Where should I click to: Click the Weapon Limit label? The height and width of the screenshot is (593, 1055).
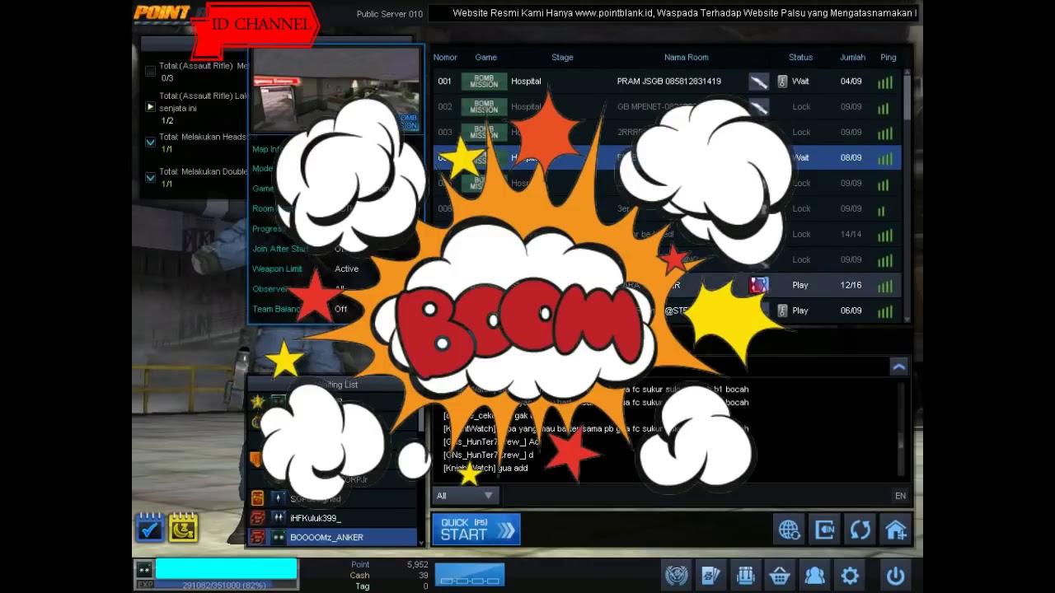tap(277, 269)
